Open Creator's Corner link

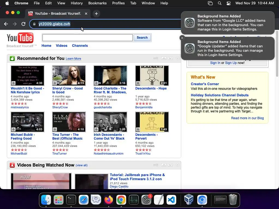205,84
